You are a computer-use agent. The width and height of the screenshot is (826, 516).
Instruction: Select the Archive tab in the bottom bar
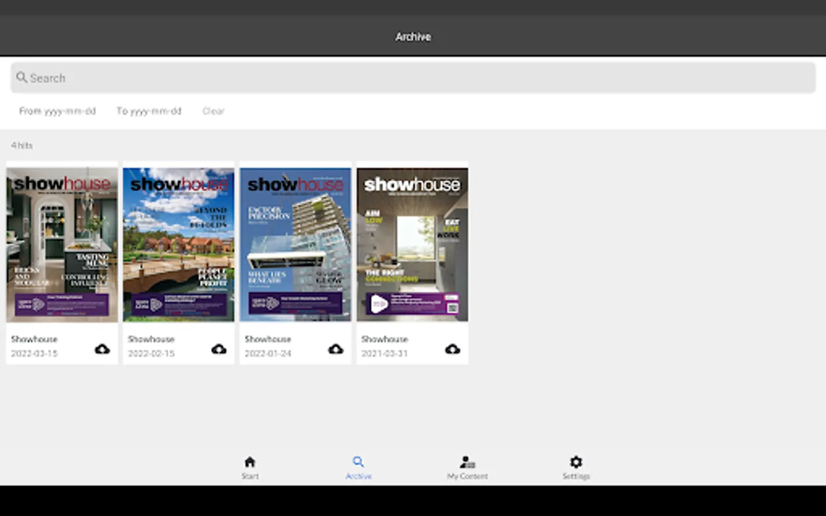click(359, 467)
